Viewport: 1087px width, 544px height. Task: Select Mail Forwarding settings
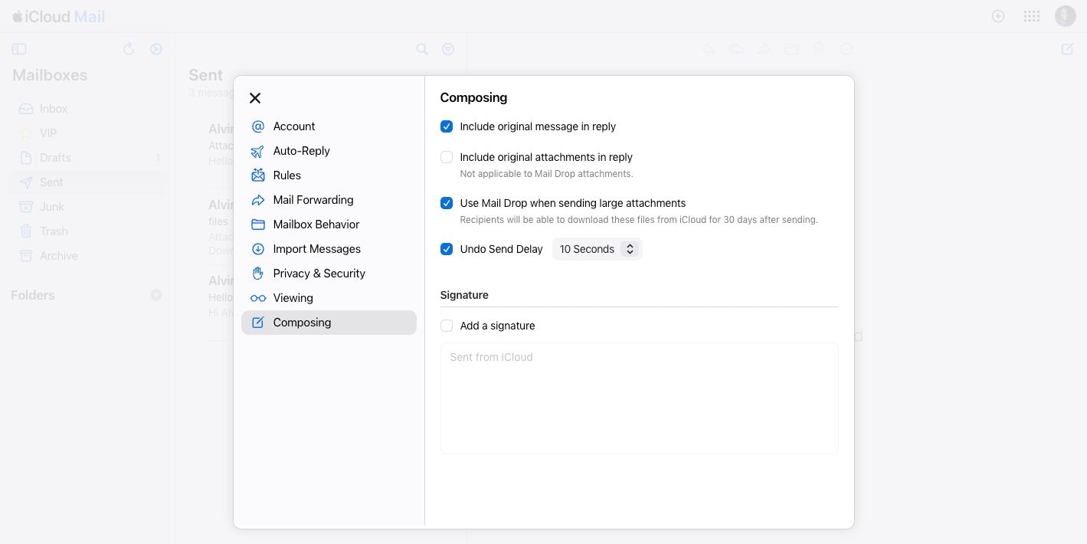click(313, 199)
